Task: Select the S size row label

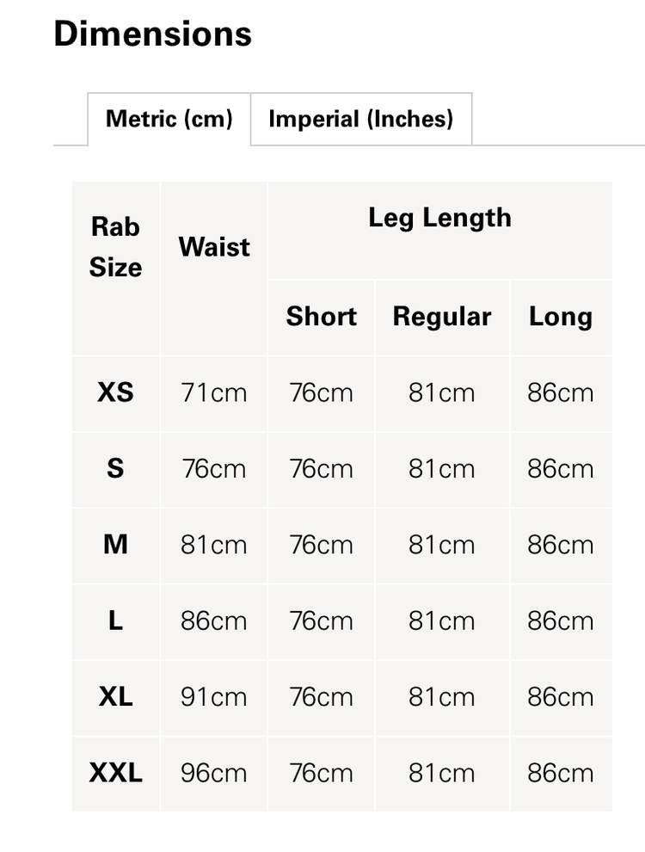Action: 115,468
